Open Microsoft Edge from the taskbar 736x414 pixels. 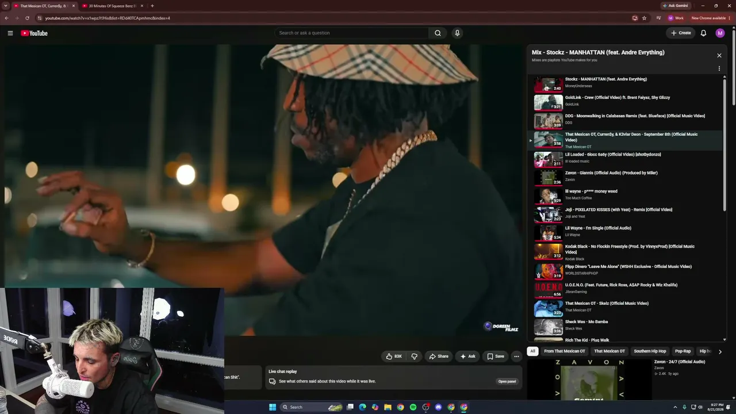coord(362,407)
